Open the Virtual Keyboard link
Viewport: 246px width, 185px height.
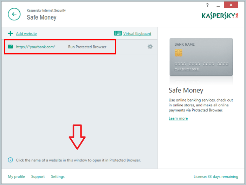(137, 34)
